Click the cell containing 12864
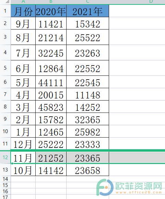Image resolution: width=165 pixels, height=199 pixels. 51,68
